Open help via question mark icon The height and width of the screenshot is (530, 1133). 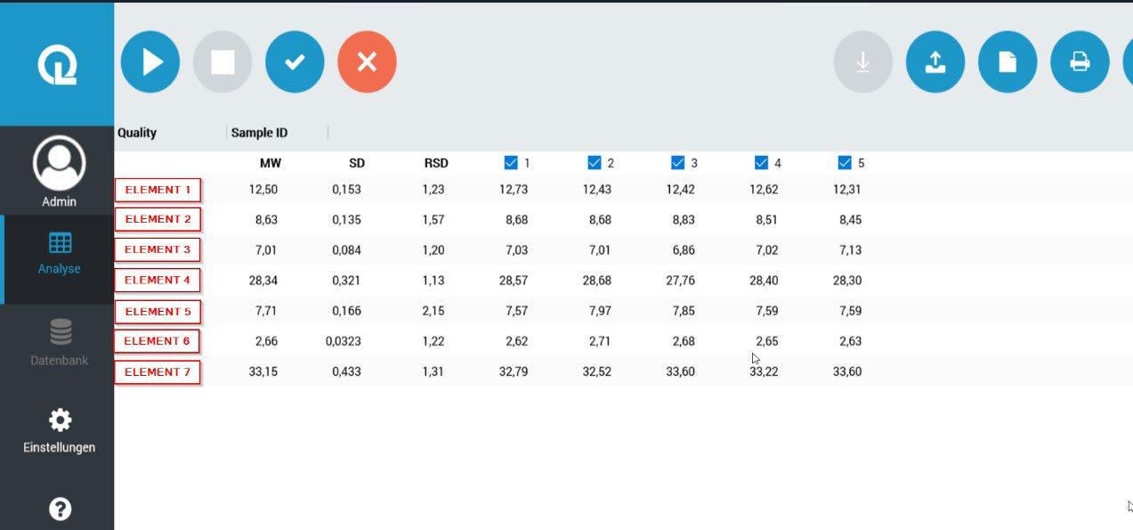click(x=60, y=509)
